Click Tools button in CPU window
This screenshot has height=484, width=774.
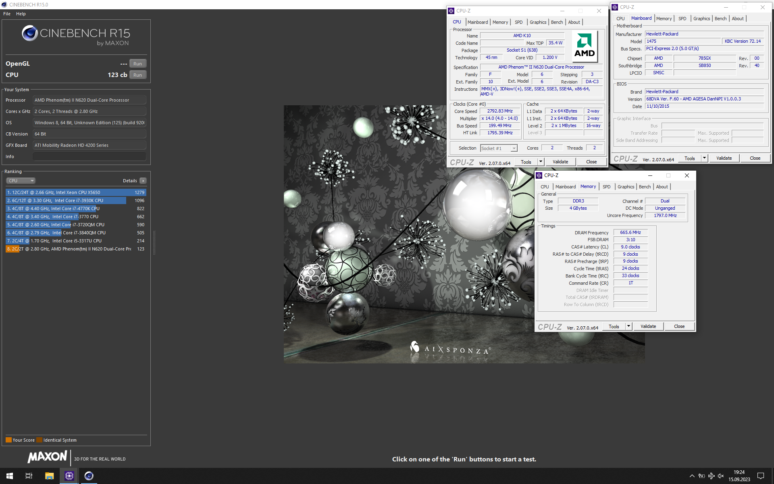(526, 162)
